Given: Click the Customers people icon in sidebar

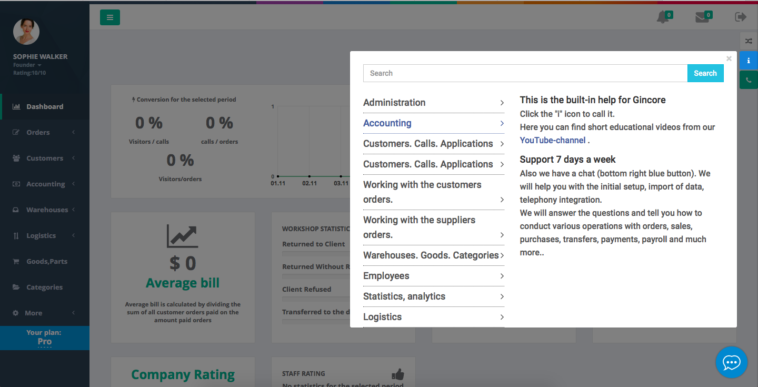Looking at the screenshot, I should [16, 158].
